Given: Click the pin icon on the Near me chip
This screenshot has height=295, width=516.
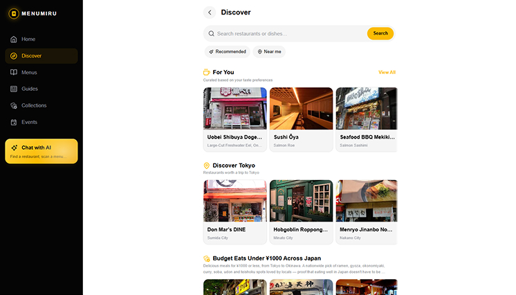Looking at the screenshot, I should [259, 52].
